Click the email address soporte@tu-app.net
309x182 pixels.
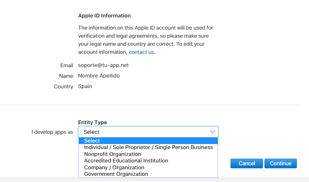click(x=103, y=65)
